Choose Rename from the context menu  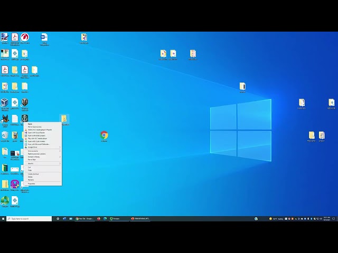[x=43, y=180]
